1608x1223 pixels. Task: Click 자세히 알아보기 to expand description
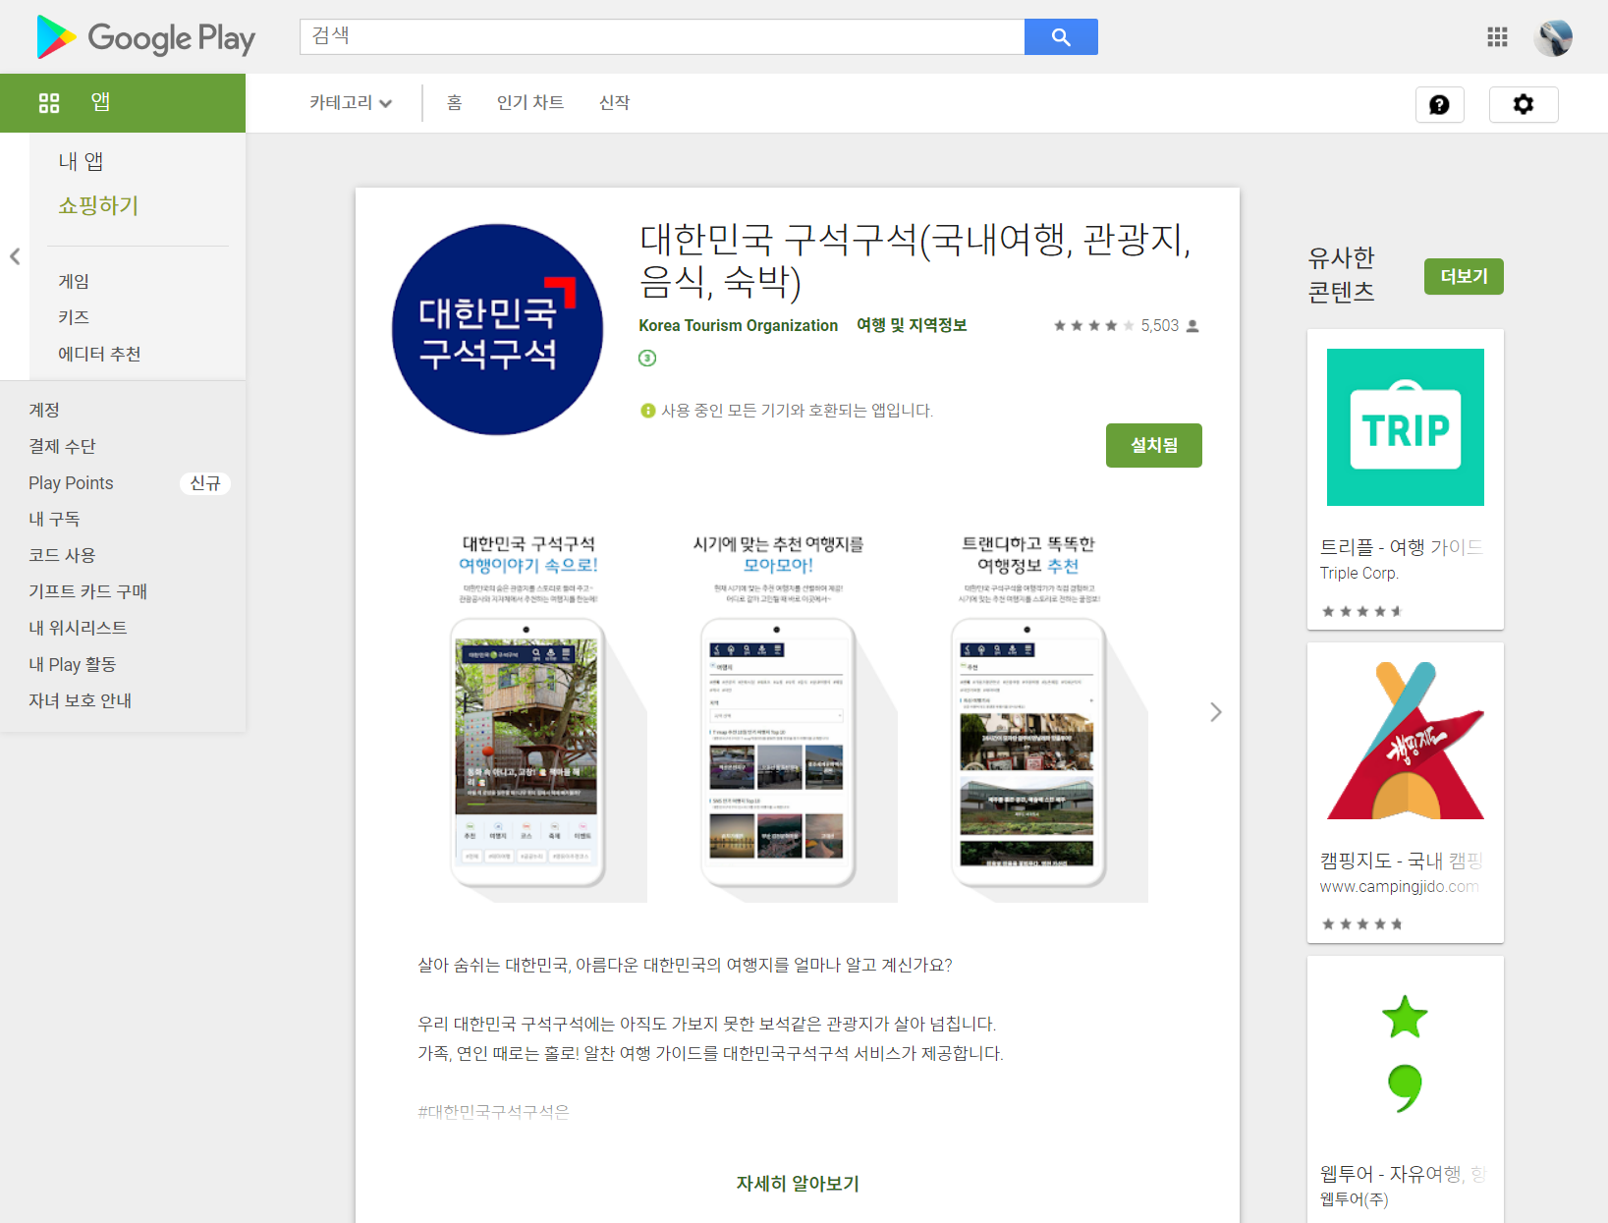(798, 1184)
